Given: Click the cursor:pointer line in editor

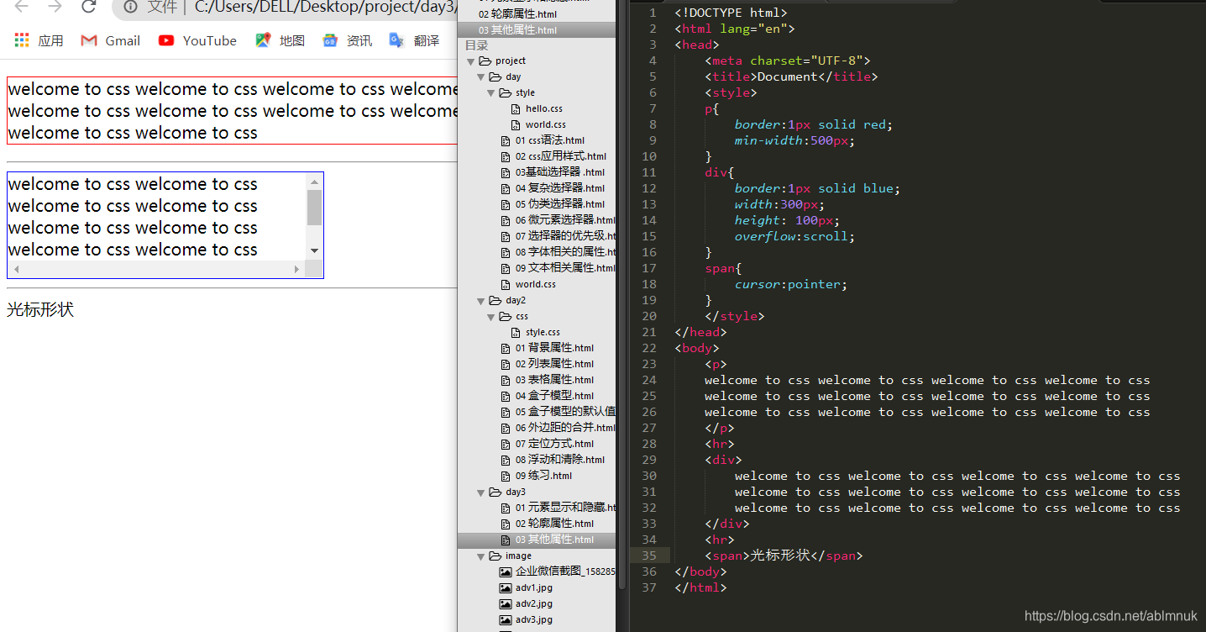Looking at the screenshot, I should 791,284.
